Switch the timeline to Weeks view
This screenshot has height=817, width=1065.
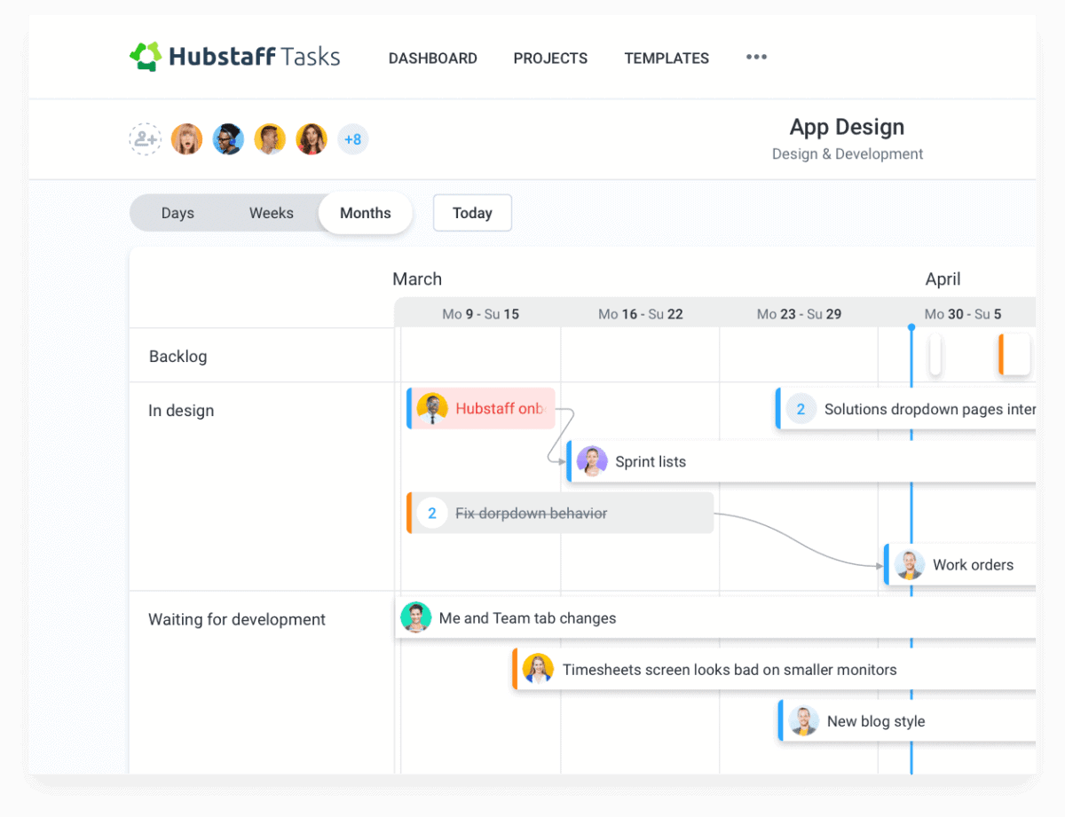pos(271,213)
